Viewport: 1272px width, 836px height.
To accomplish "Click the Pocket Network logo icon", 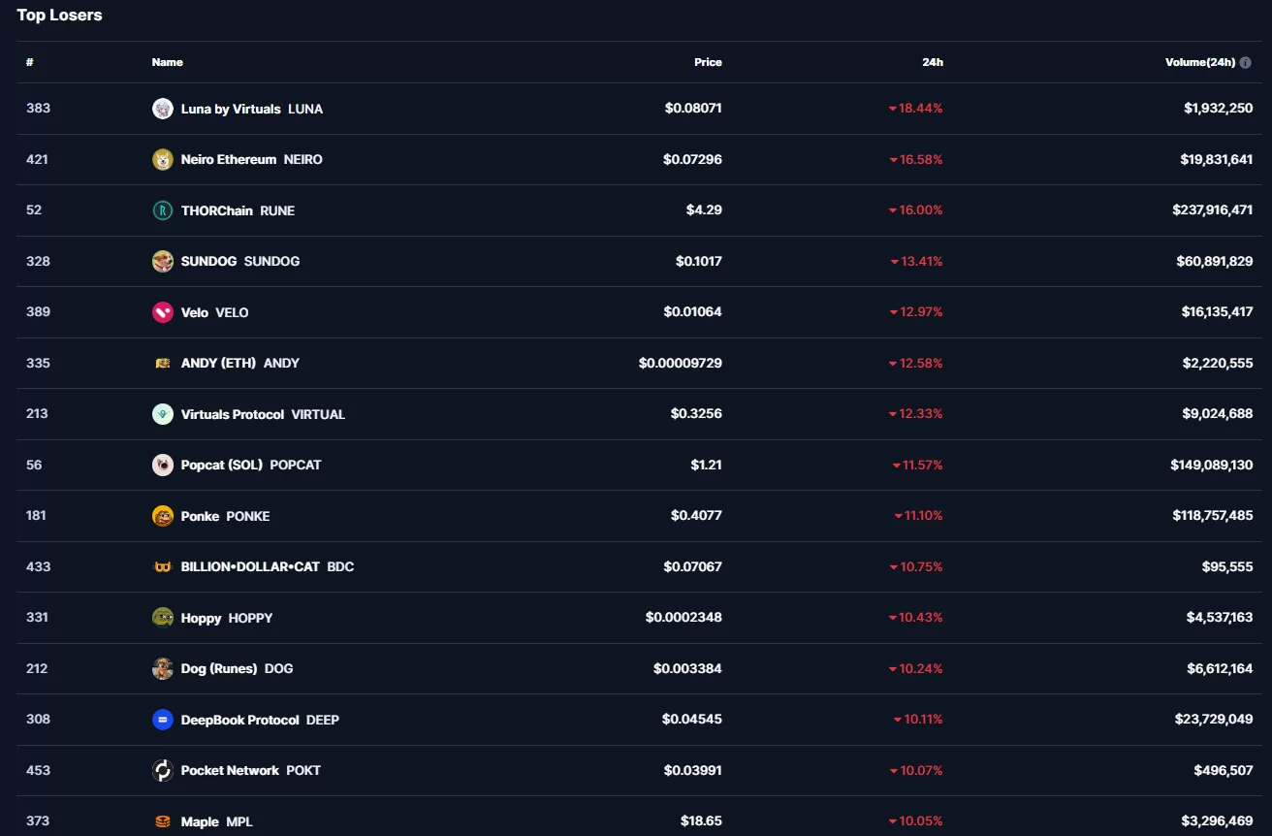I will pyautogui.click(x=163, y=770).
